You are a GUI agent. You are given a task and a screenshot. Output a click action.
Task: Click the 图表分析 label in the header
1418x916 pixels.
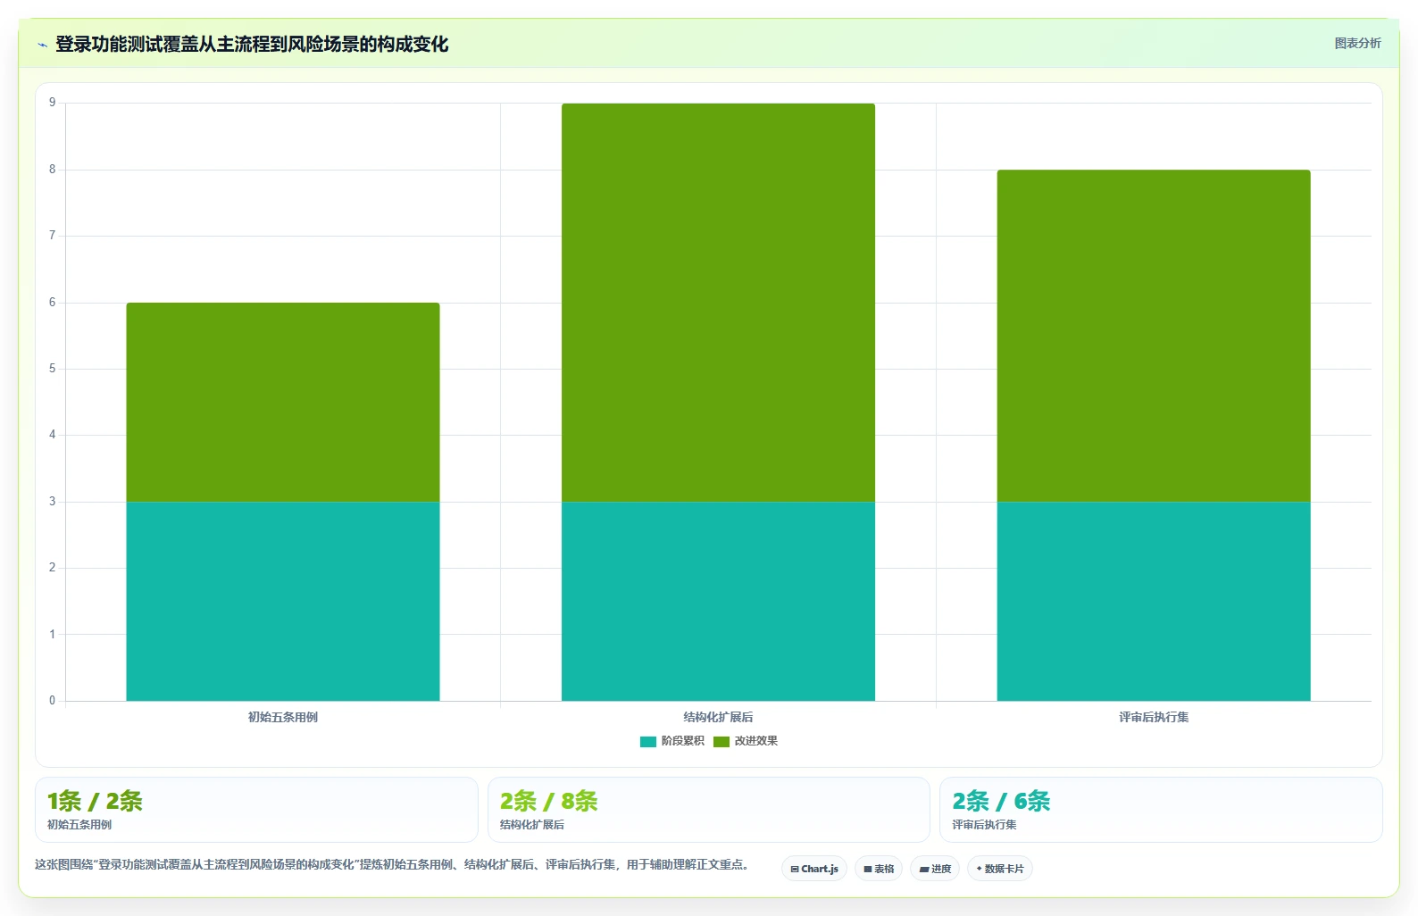click(1357, 43)
